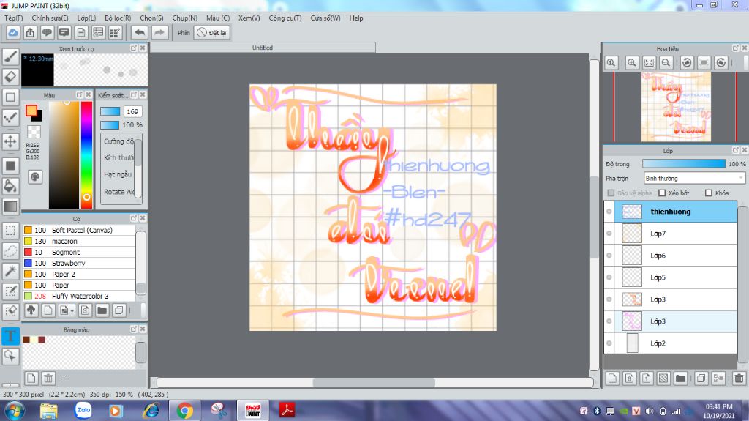Select the Move tool
This screenshot has height=421, width=749.
(10, 141)
